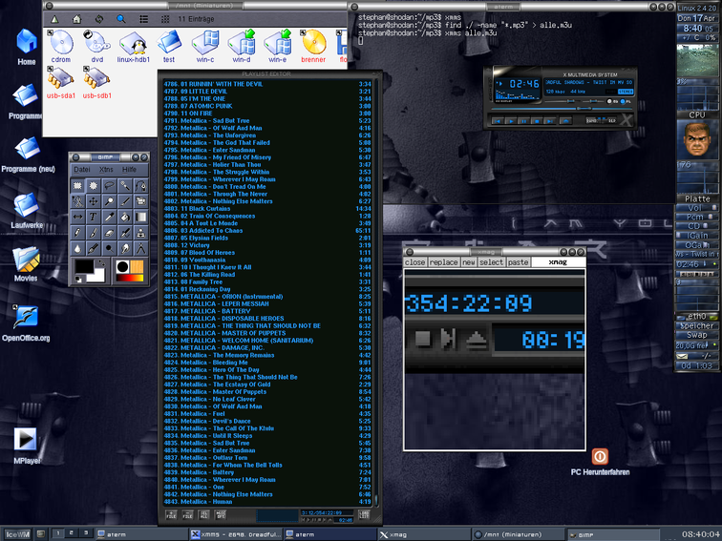
Task: Select the ink tool in GIMP
Action: coord(93,248)
